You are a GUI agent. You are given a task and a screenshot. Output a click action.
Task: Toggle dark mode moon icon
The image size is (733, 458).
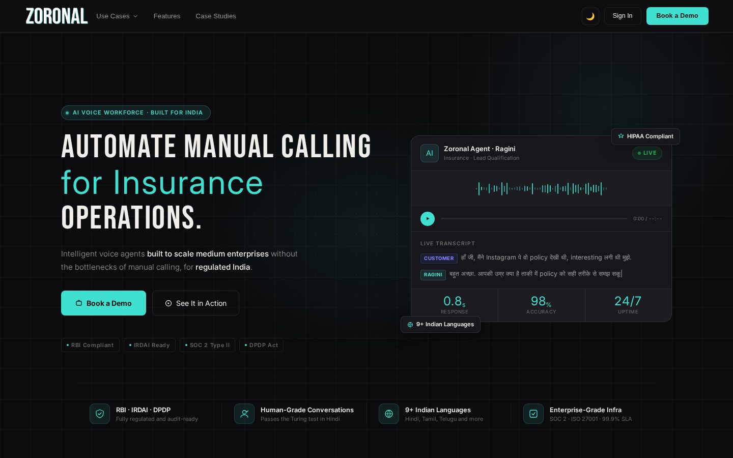click(590, 16)
